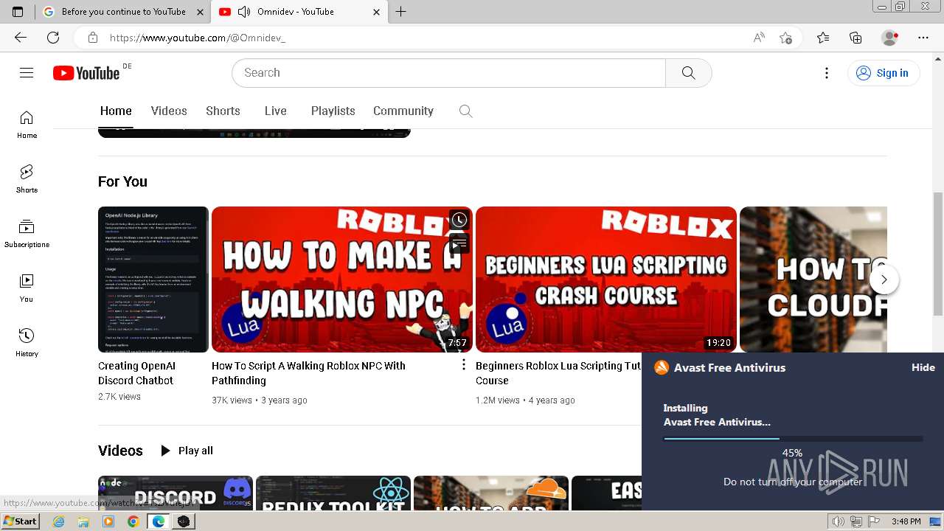
Task: Switch to the Live channel tab
Action: click(275, 111)
